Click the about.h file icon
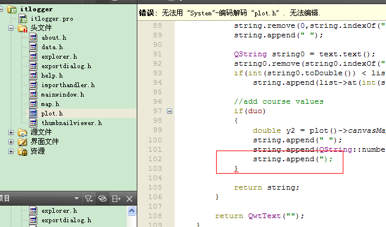 [33, 38]
